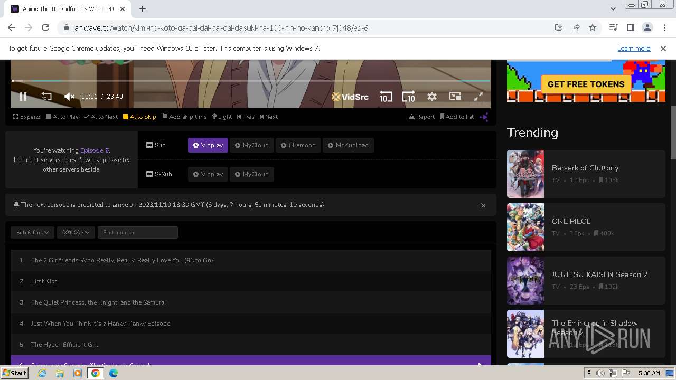Dismiss next episode prediction notice
The height and width of the screenshot is (380, 676).
483,205
